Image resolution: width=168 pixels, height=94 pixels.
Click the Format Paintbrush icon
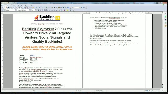coord(36,8)
